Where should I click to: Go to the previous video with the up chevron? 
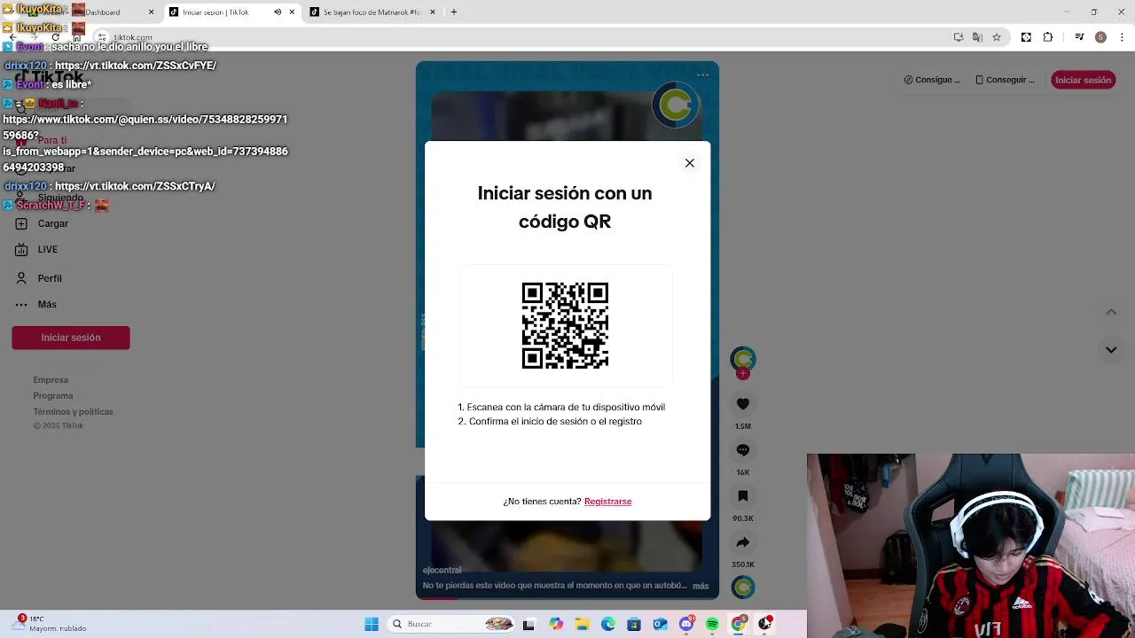pos(1111,312)
